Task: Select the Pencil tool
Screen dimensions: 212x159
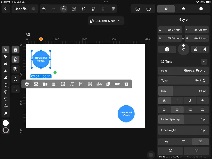Action: [x=6, y=71]
